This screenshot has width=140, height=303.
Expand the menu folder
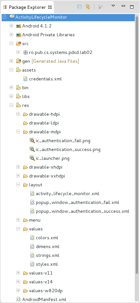[18, 220]
